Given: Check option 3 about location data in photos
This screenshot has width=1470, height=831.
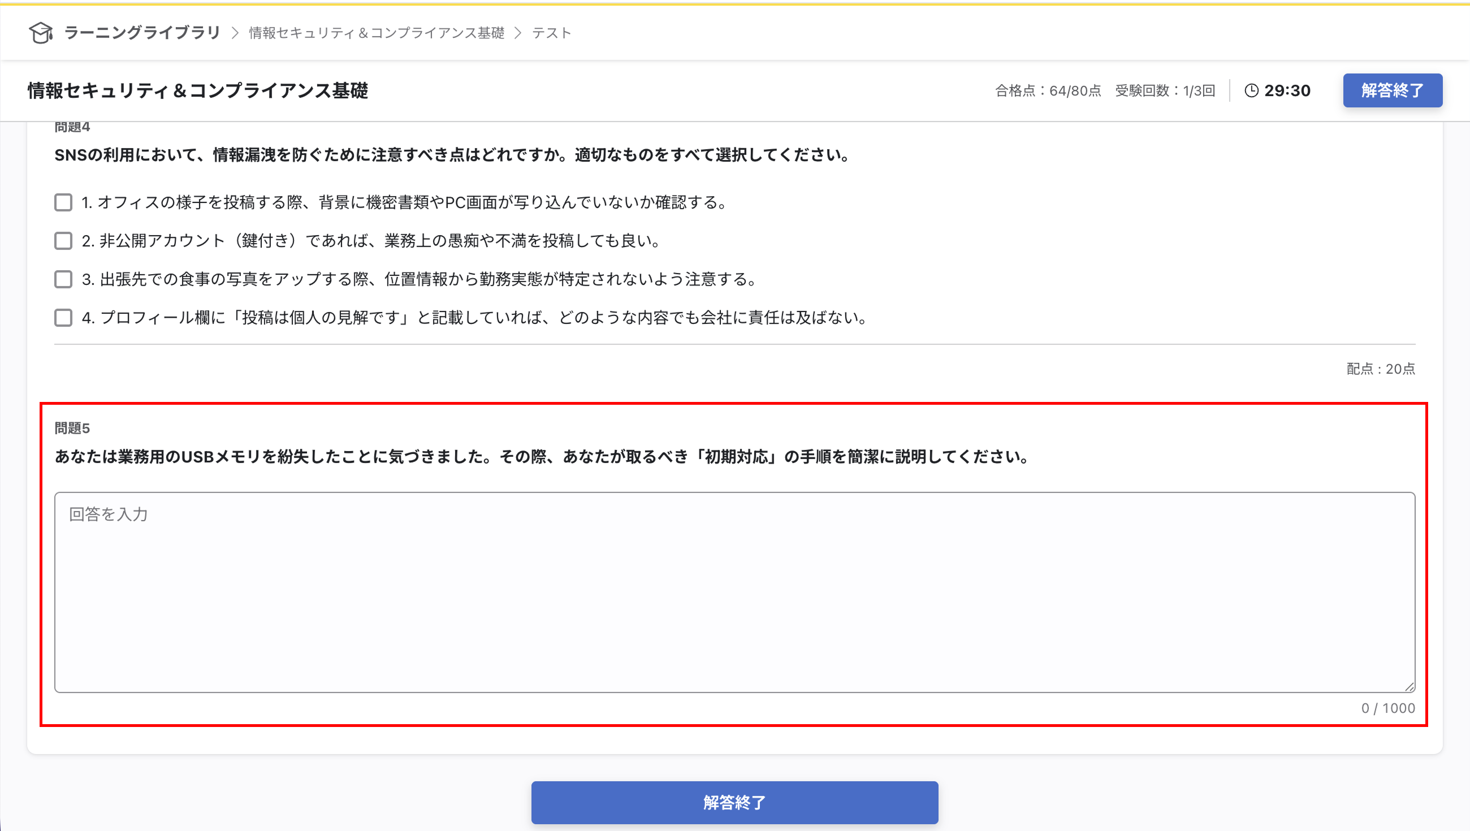Looking at the screenshot, I should [63, 279].
